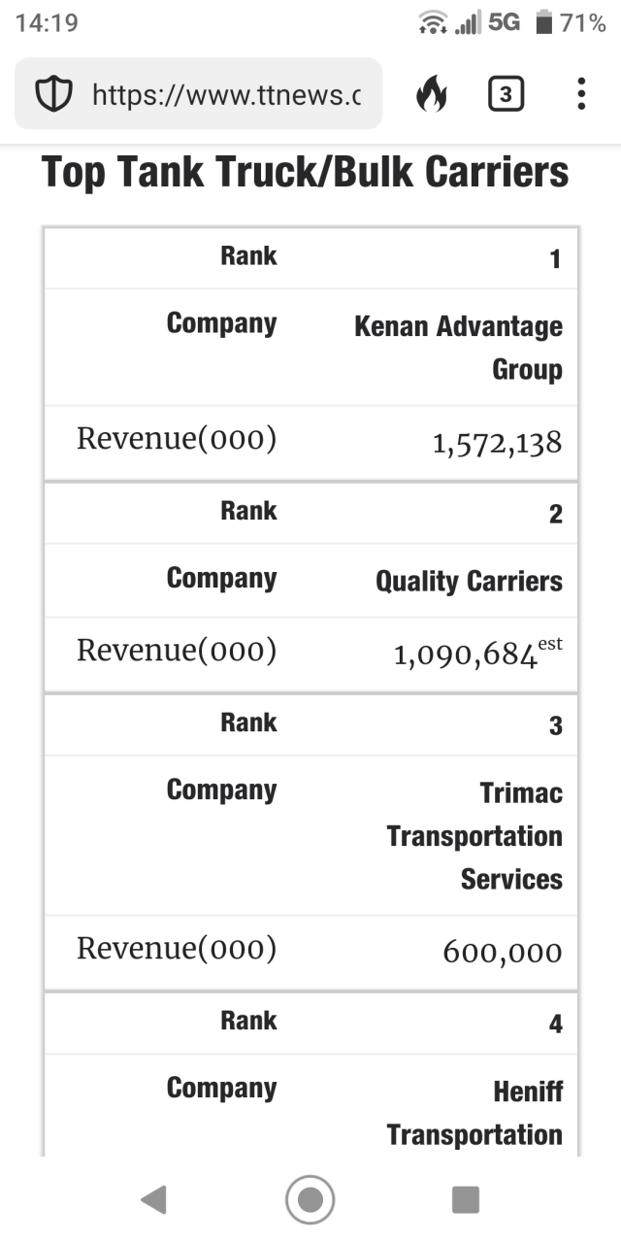This screenshot has height=1243, width=621.
Task: Tap the Top Tank Truck/Bulk Carriers heading
Action: [305, 173]
